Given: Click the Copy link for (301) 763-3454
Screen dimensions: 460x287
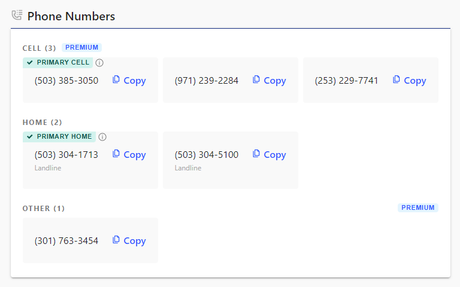Looking at the screenshot, I should 129,240.
